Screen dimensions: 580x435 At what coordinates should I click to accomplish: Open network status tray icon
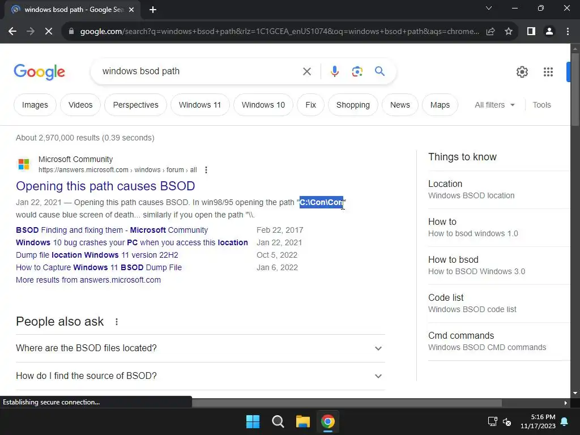pos(492,421)
